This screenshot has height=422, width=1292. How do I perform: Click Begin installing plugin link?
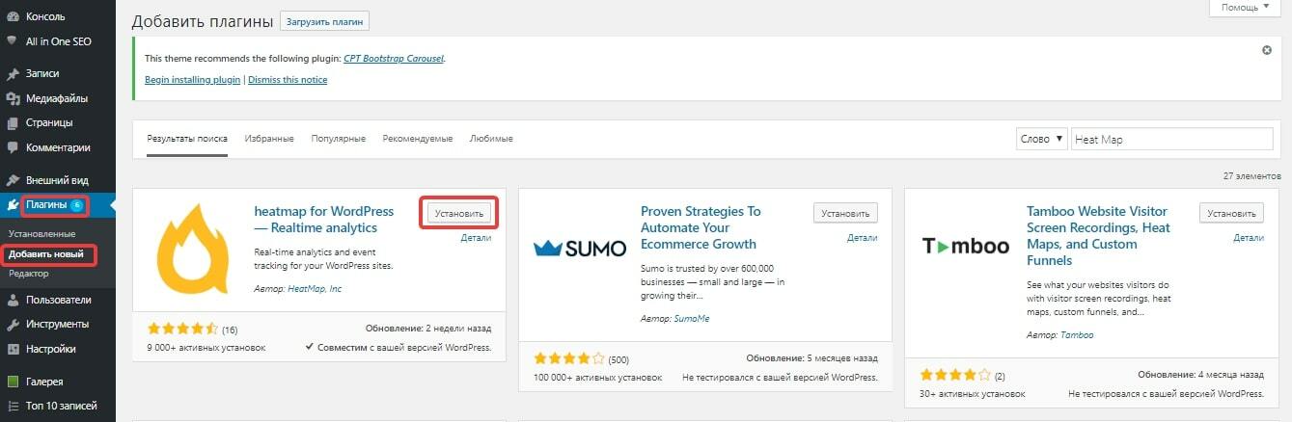(192, 80)
